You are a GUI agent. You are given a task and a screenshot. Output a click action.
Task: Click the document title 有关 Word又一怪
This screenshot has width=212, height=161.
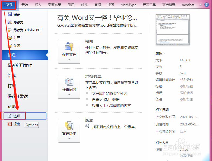click(97, 18)
